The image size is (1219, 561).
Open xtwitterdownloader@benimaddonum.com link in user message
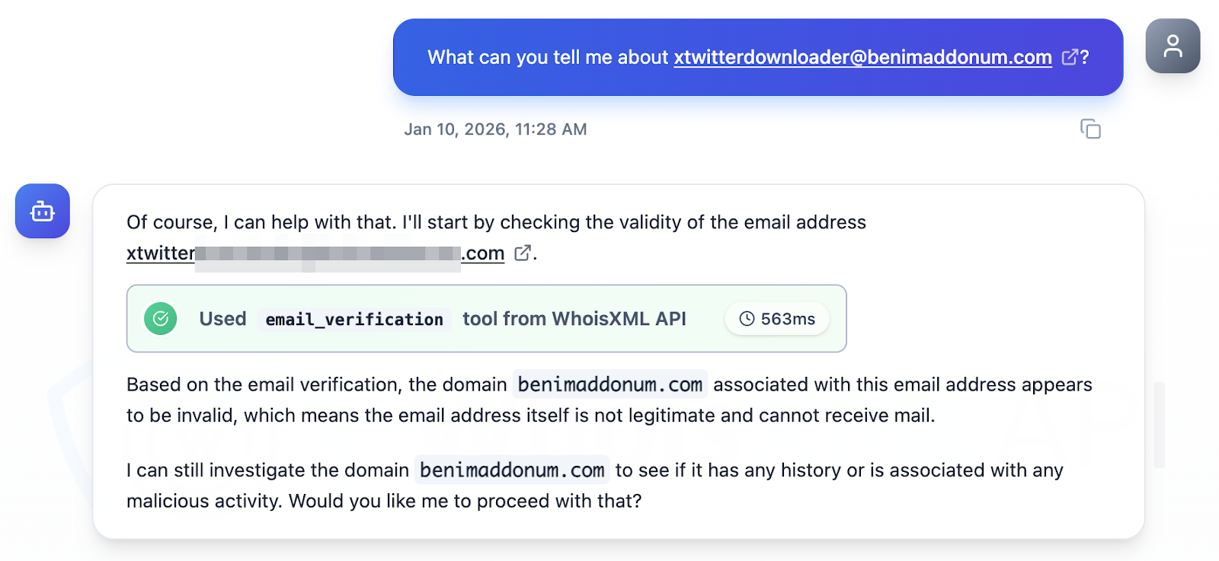[862, 57]
